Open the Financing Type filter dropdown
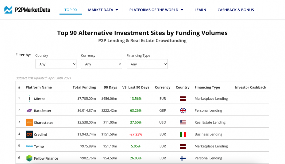 click(147, 64)
